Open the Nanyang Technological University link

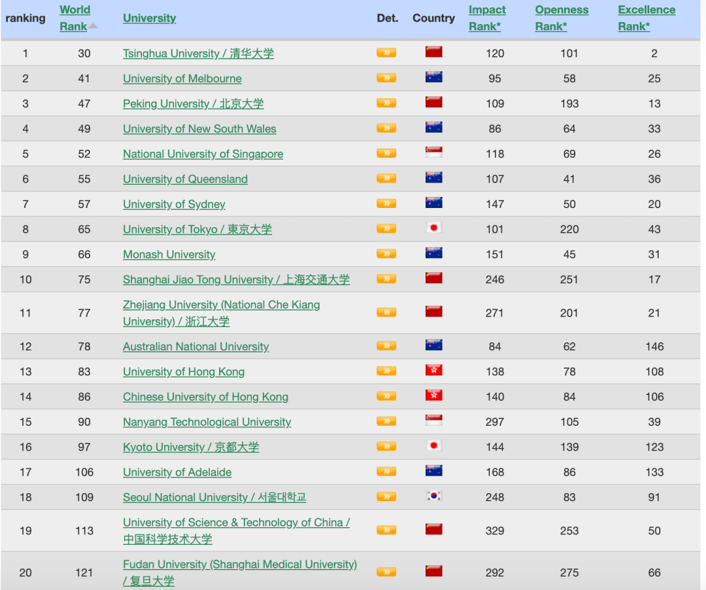coord(207,422)
